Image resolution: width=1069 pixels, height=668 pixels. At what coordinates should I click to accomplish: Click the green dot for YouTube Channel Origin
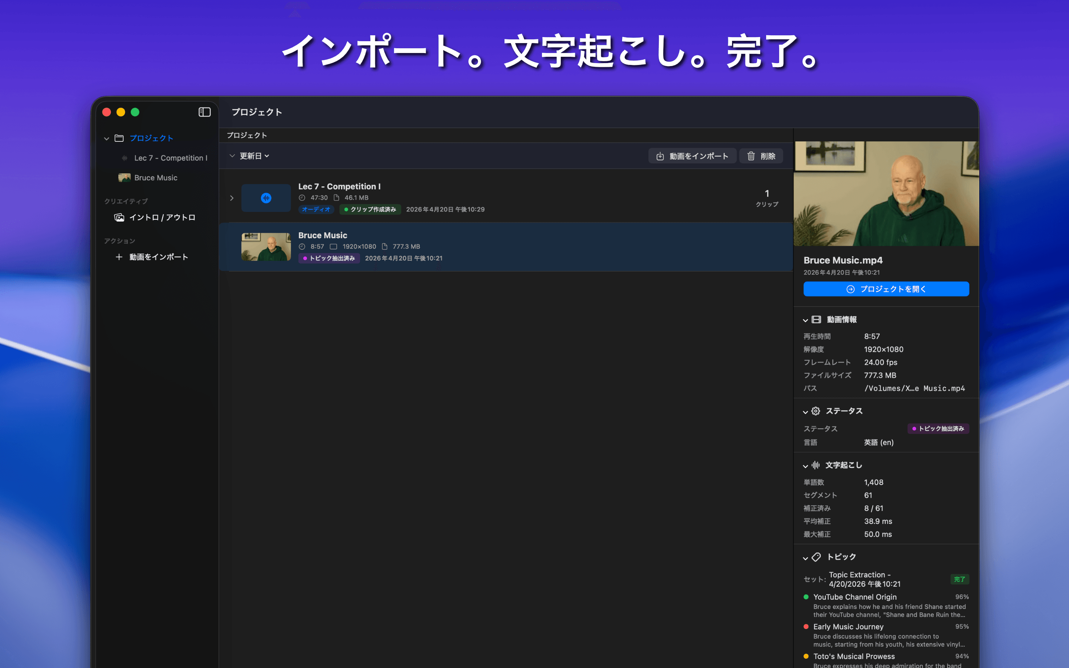806,597
